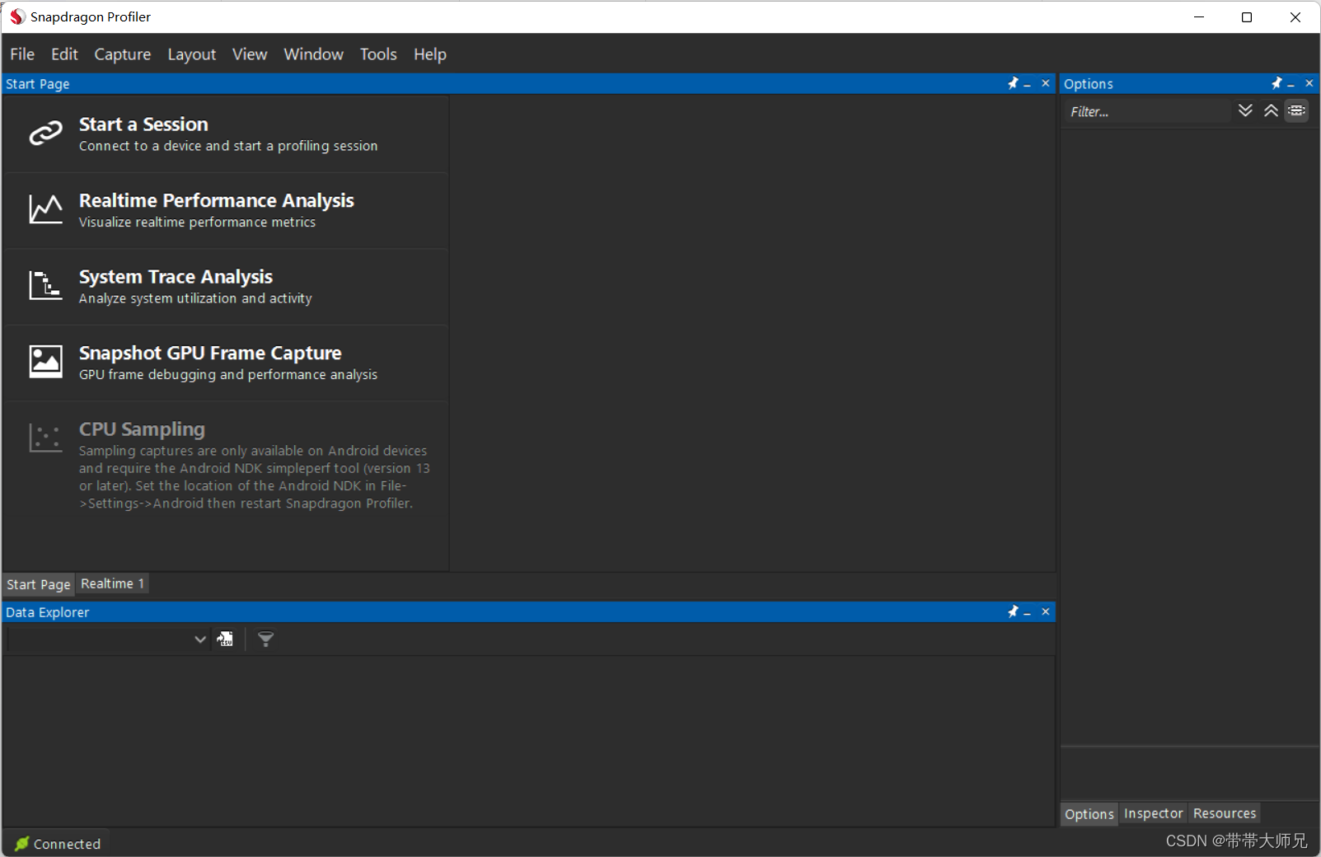Click the Start a Session heading
The width and height of the screenshot is (1321, 857).
click(143, 124)
